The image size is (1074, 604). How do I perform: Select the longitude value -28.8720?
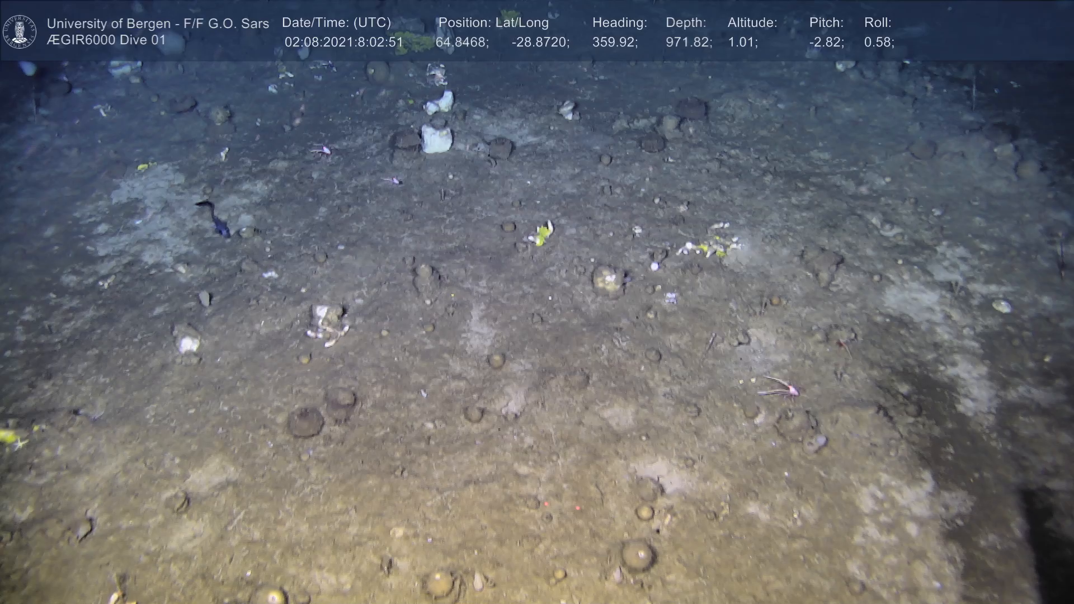pyautogui.click(x=540, y=43)
